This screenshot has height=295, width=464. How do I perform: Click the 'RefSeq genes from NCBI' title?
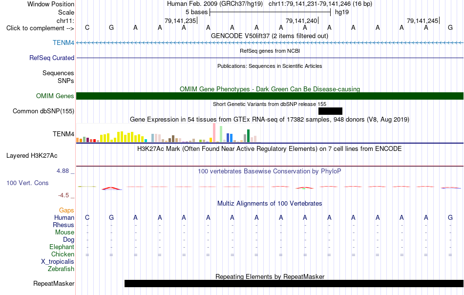point(270,51)
